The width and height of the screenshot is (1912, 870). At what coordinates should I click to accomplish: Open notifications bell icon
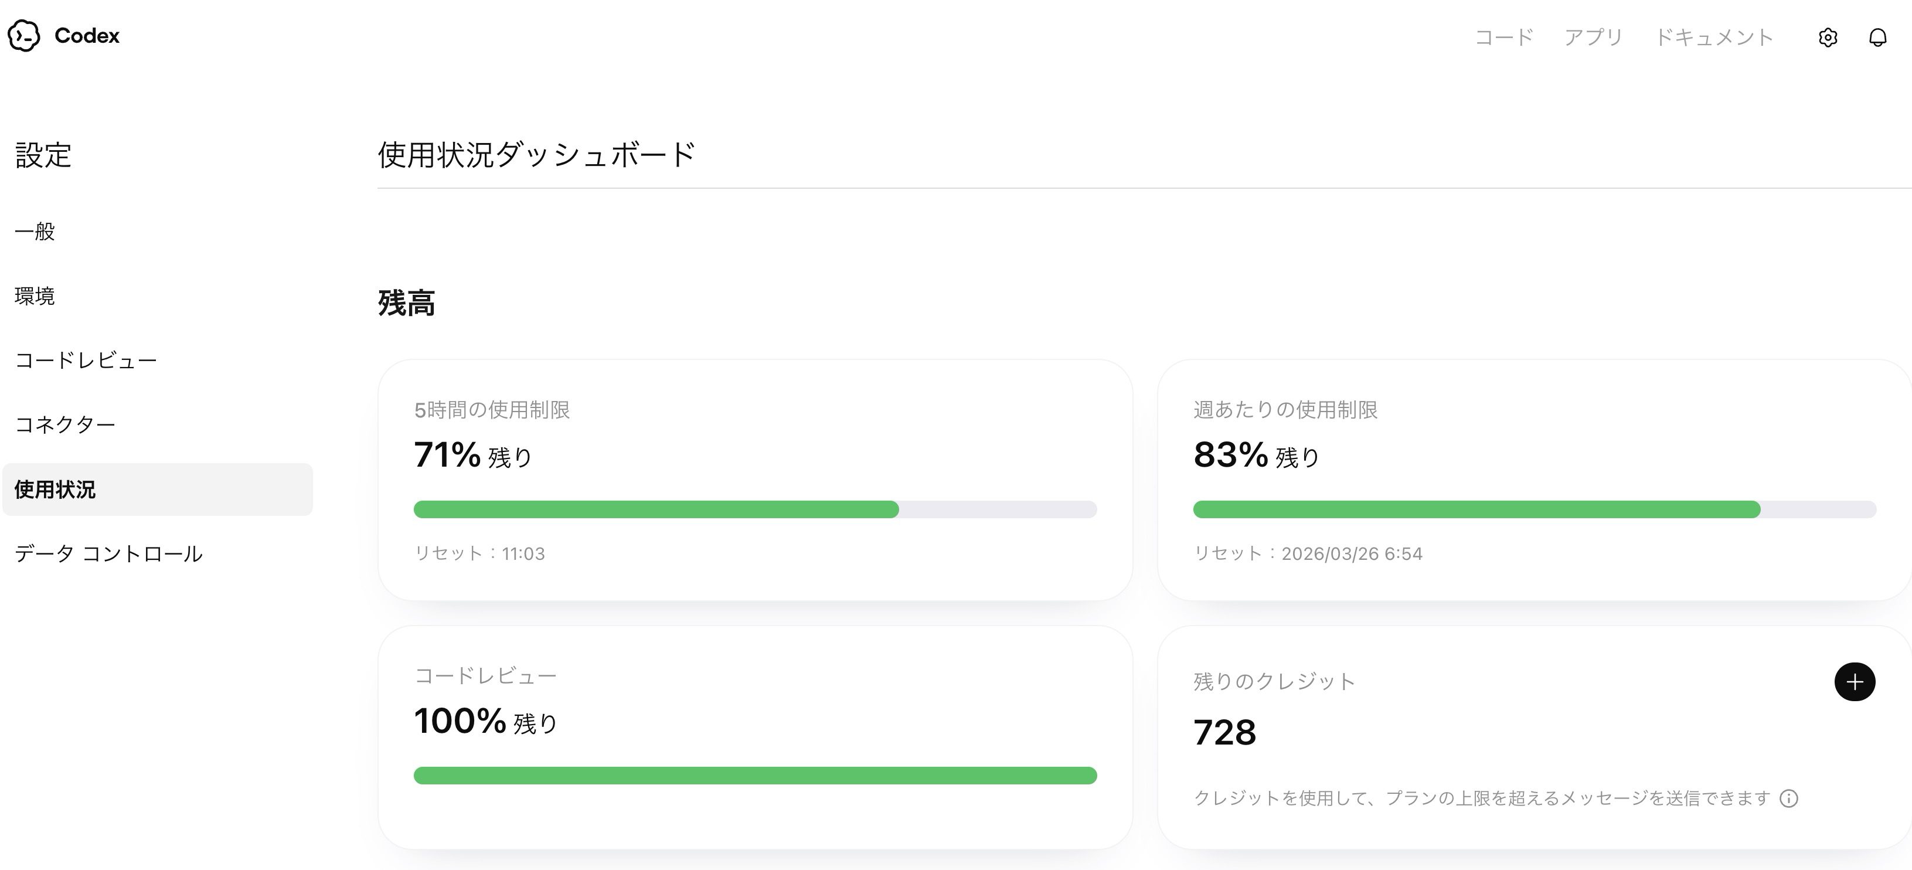click(x=1877, y=37)
